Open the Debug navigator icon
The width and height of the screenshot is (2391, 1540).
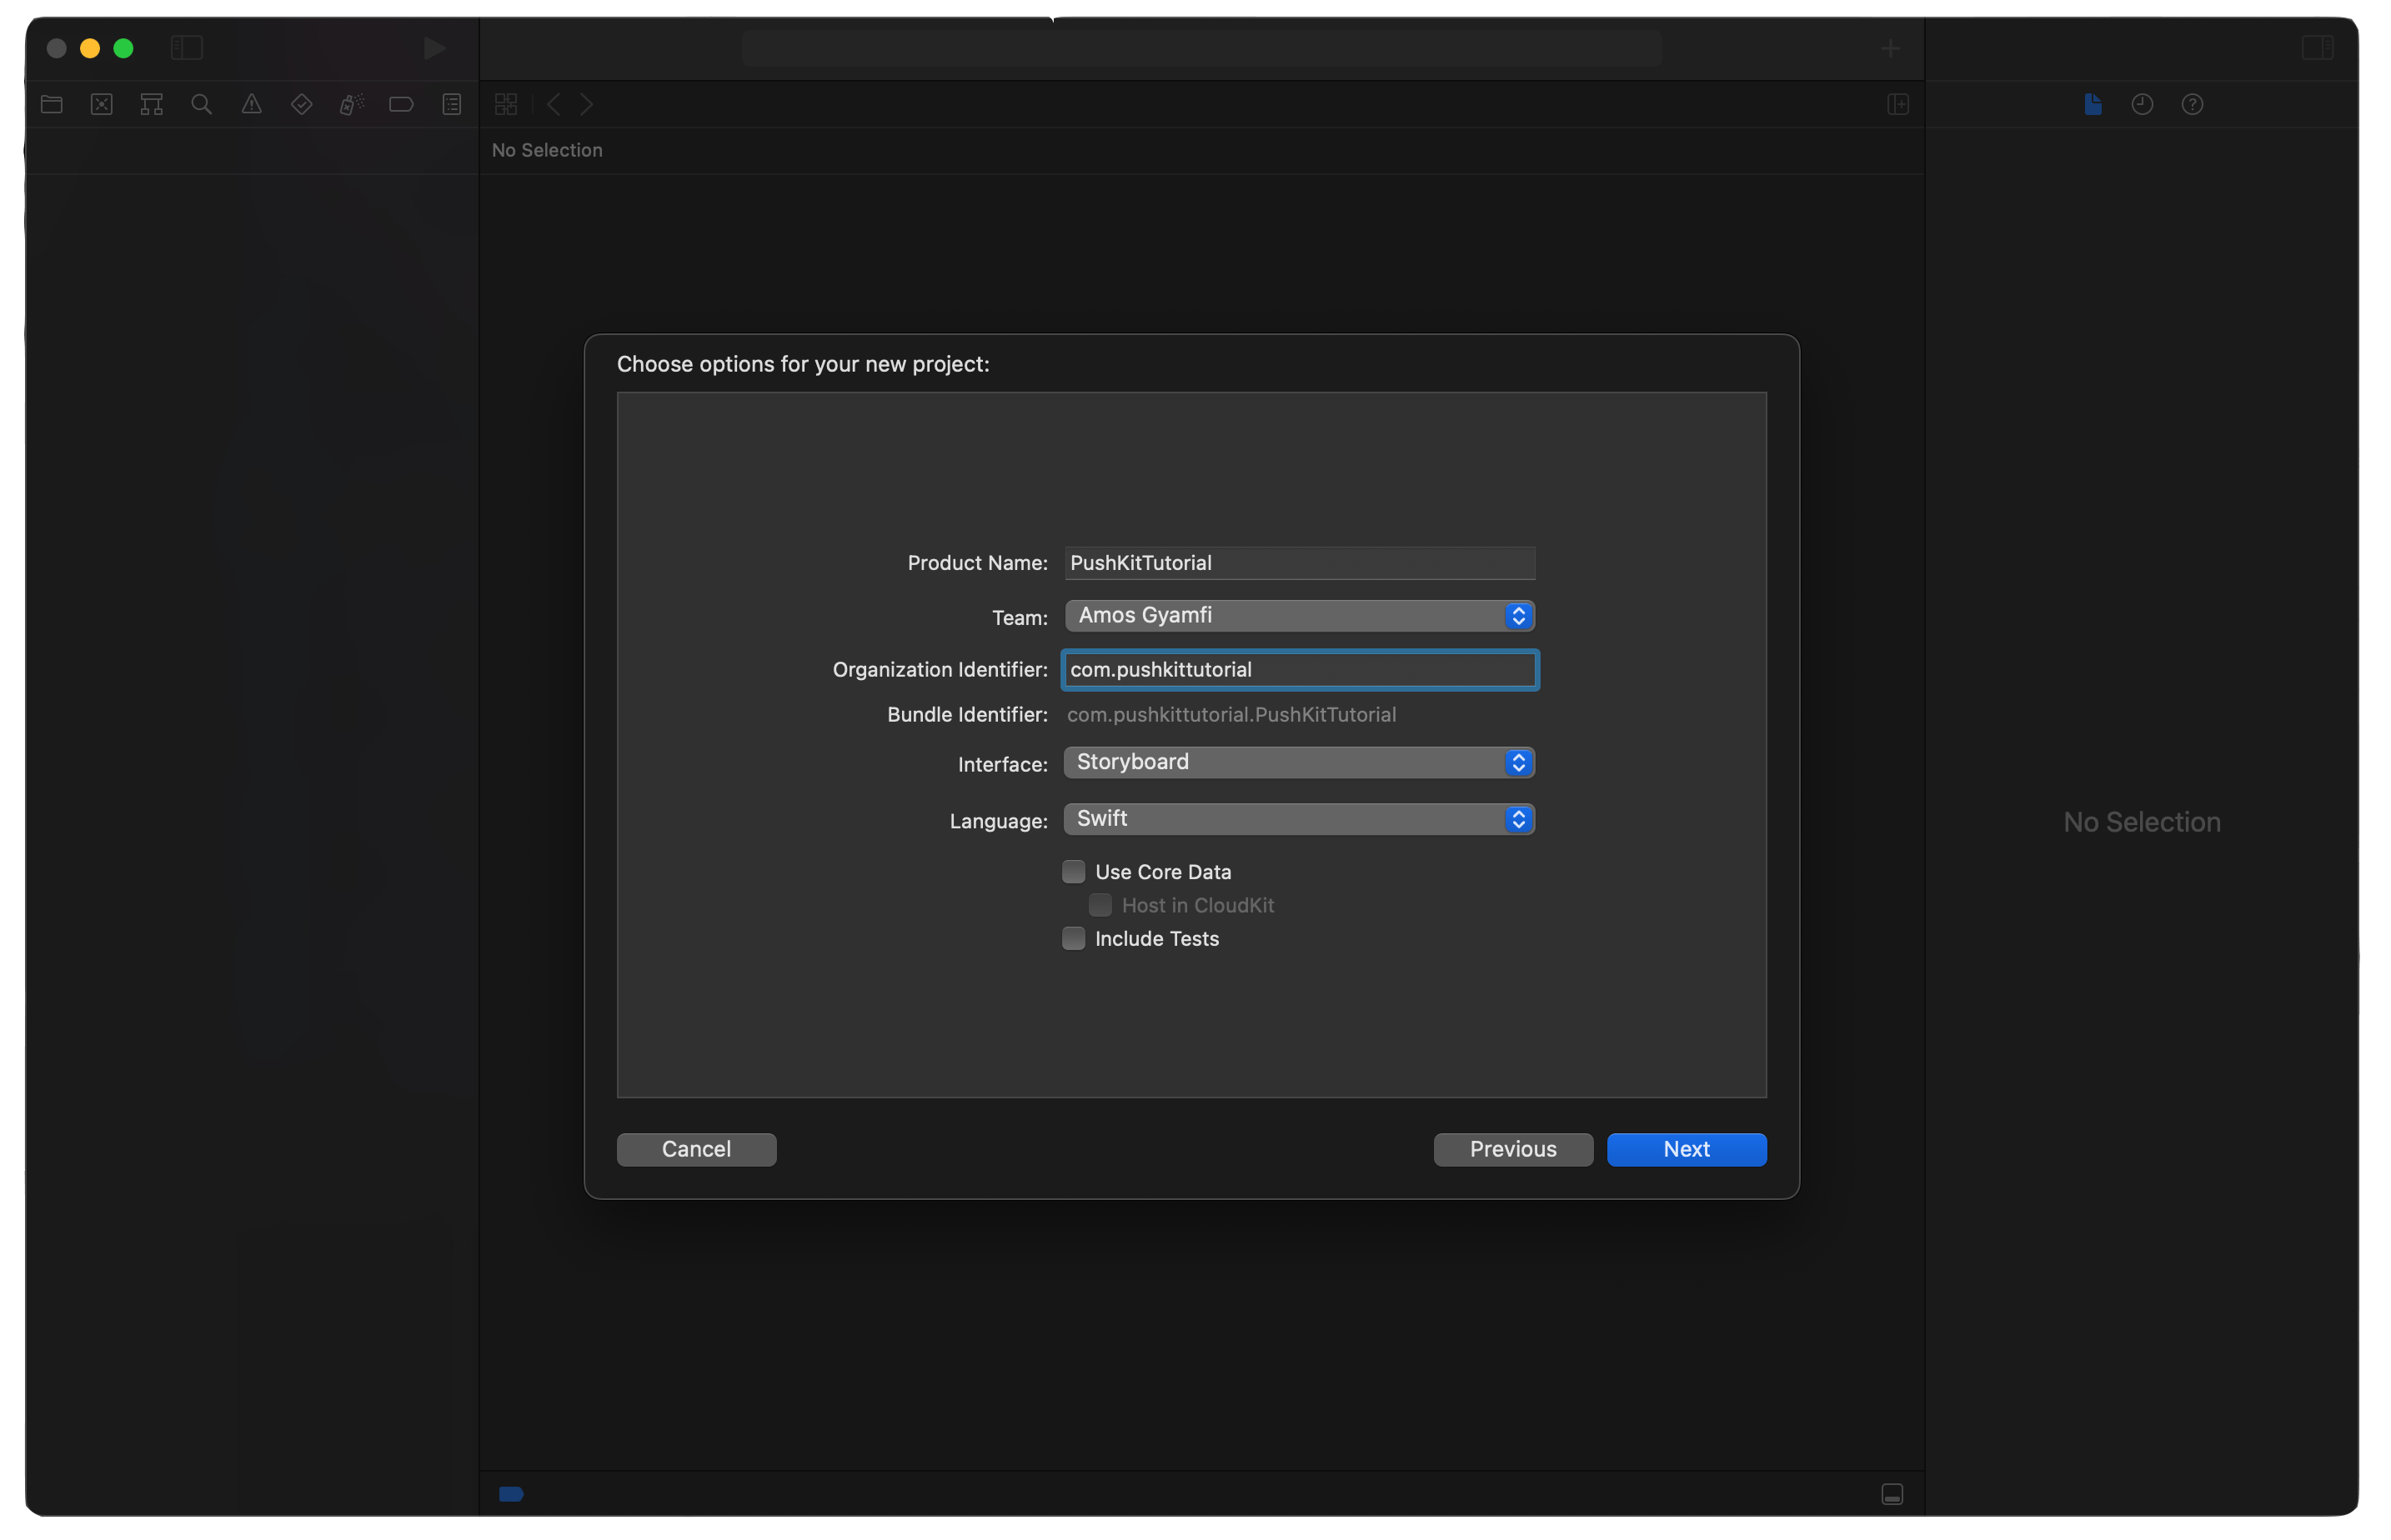(x=351, y=104)
